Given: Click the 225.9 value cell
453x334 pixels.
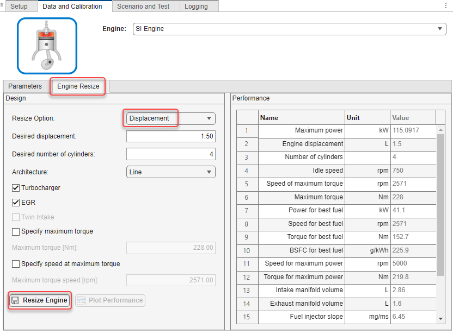Looking at the screenshot, I should tap(413, 250).
